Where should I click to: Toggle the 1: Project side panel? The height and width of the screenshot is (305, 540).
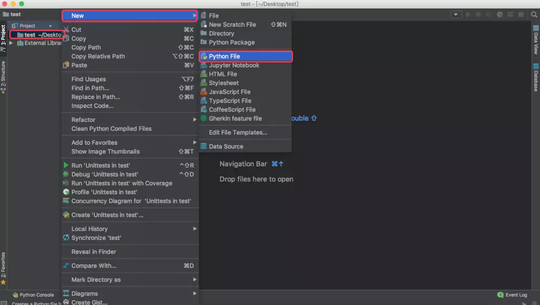(x=3, y=36)
